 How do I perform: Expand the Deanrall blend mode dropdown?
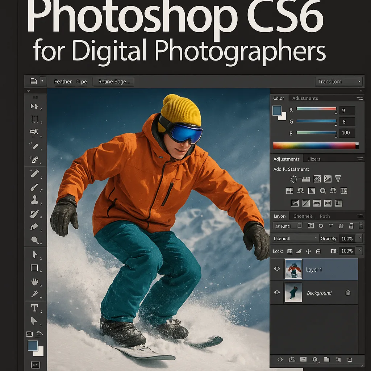[x=295, y=238]
